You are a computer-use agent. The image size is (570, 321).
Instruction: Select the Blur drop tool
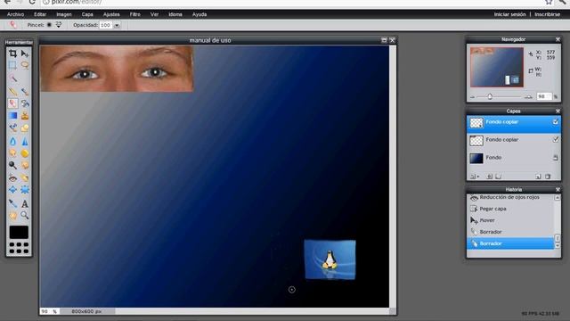pyautogui.click(x=12, y=141)
